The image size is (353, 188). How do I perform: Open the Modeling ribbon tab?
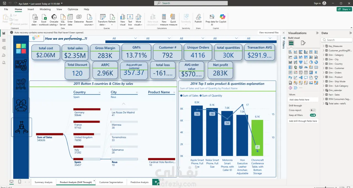pyautogui.click(x=45, y=9)
